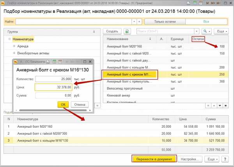The height and width of the screenshot is (167, 234).
Task: Click the M memory button in title bar
Action: 207,3
